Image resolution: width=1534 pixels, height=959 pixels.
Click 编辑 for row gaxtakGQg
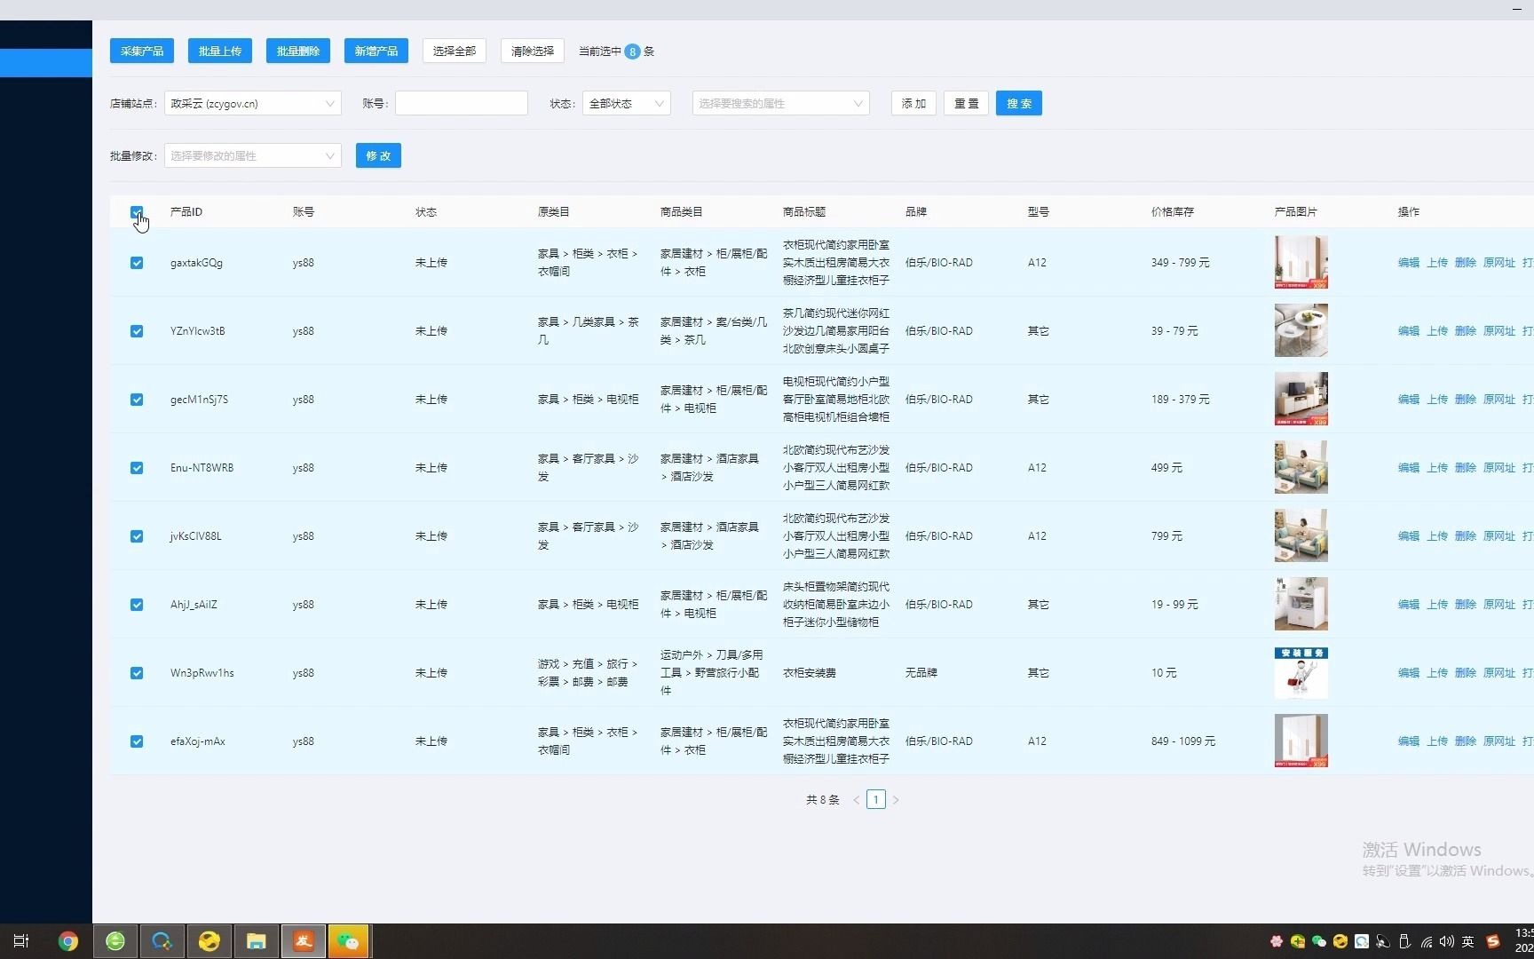(1409, 263)
